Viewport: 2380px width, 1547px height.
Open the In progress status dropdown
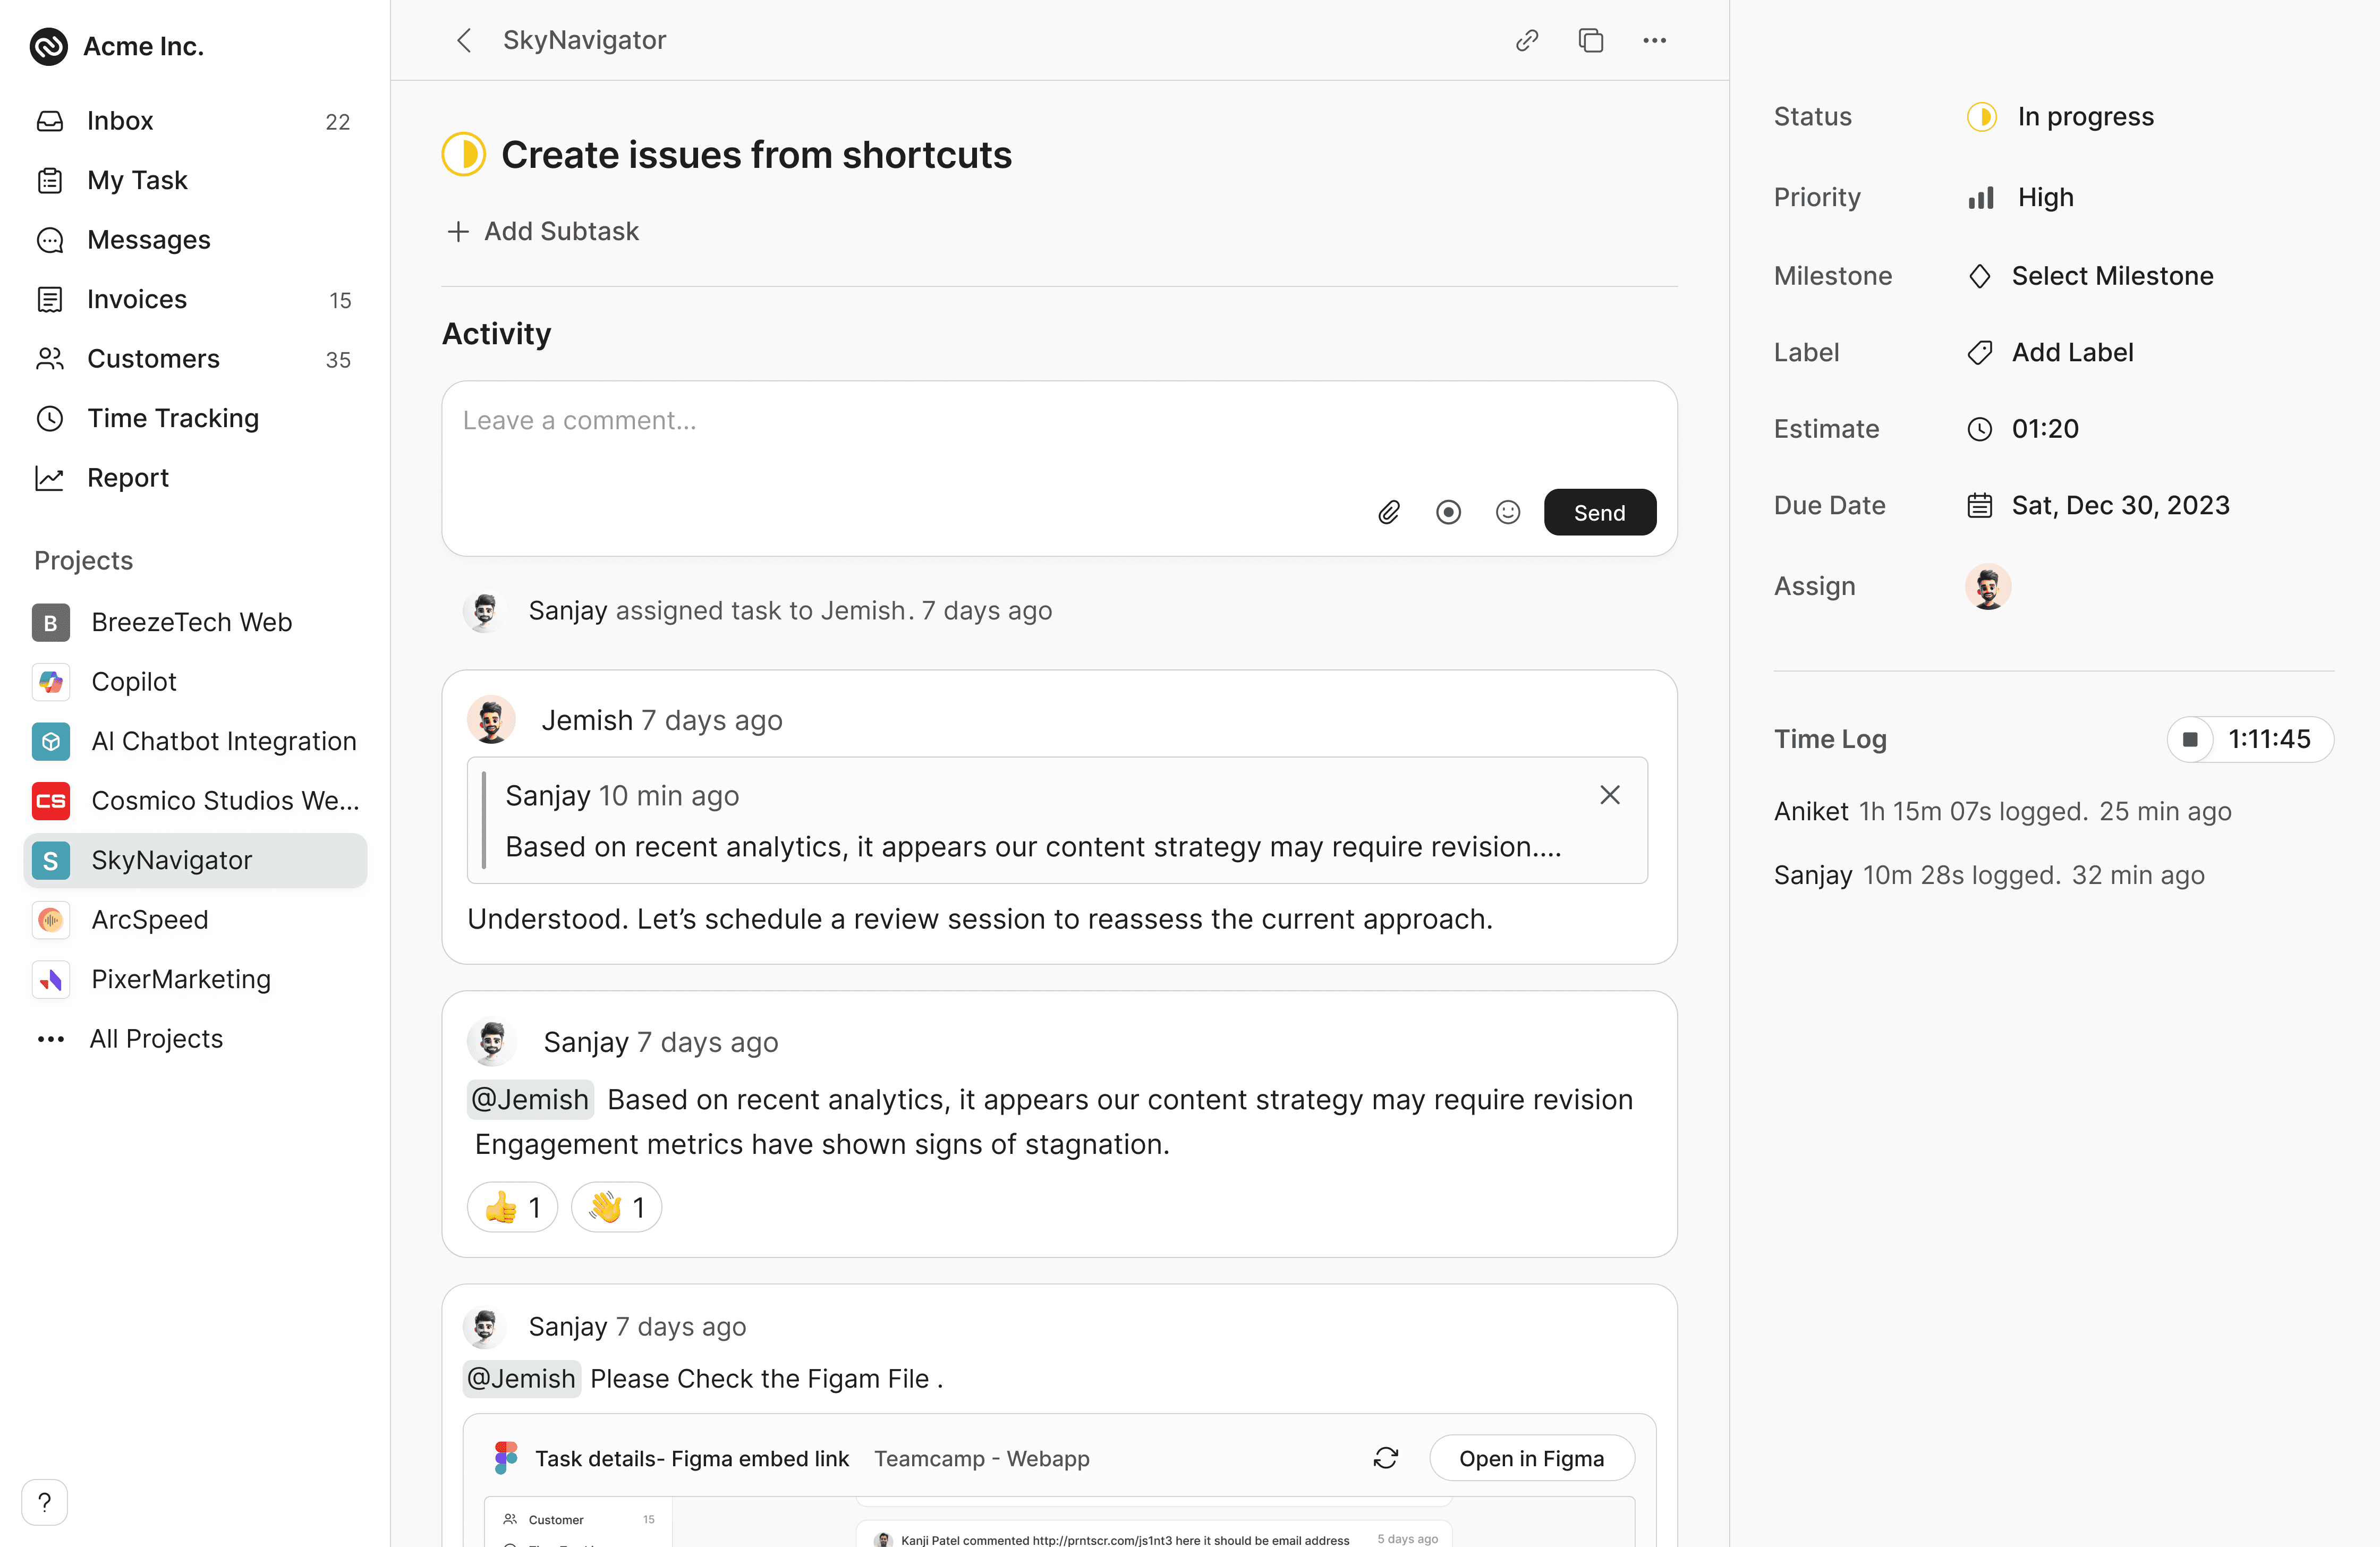(x=2084, y=117)
